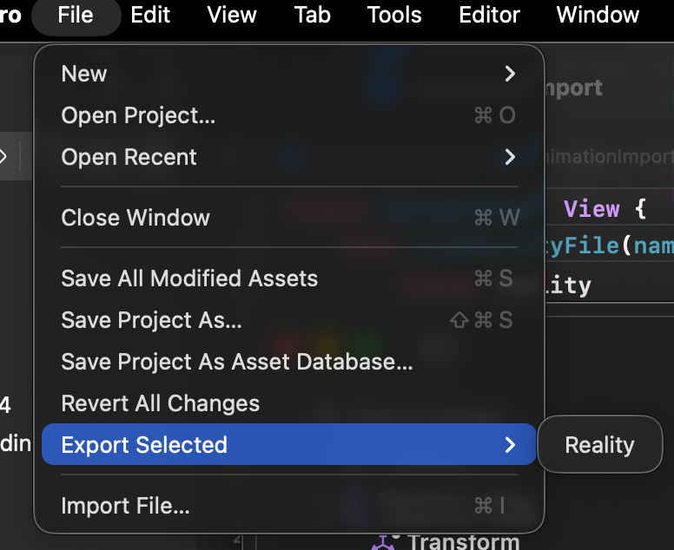The height and width of the screenshot is (550, 674).
Task: Open the New submenu
Action: coord(289,74)
